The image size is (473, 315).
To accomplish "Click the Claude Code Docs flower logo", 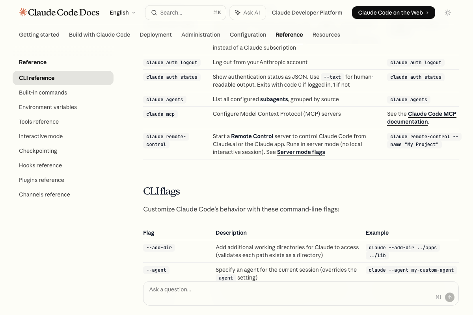I will point(23,12).
